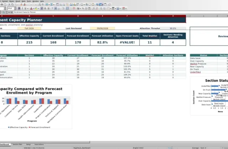Click the Insert Special Character icon
This screenshot has width=228, height=149.
click(x=82, y=5)
